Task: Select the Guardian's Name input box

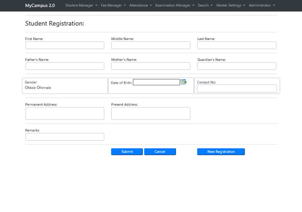Action: point(237,66)
